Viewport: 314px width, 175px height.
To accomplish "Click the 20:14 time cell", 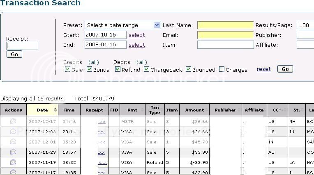I will click(x=69, y=132).
